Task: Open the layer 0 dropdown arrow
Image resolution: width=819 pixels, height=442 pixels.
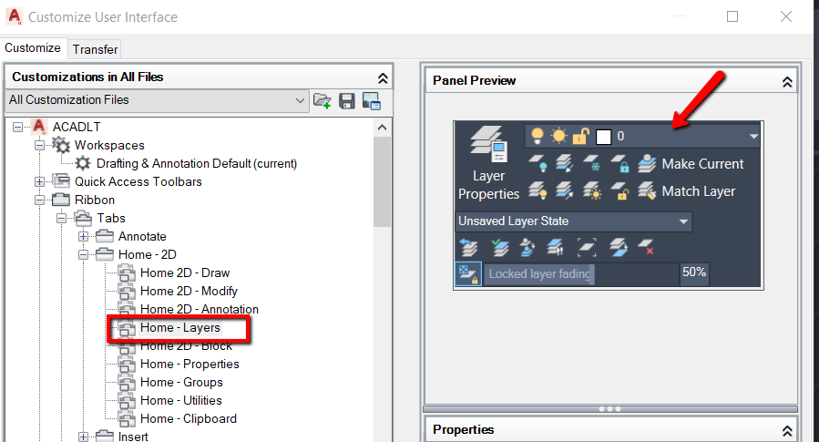Action: coord(753,137)
